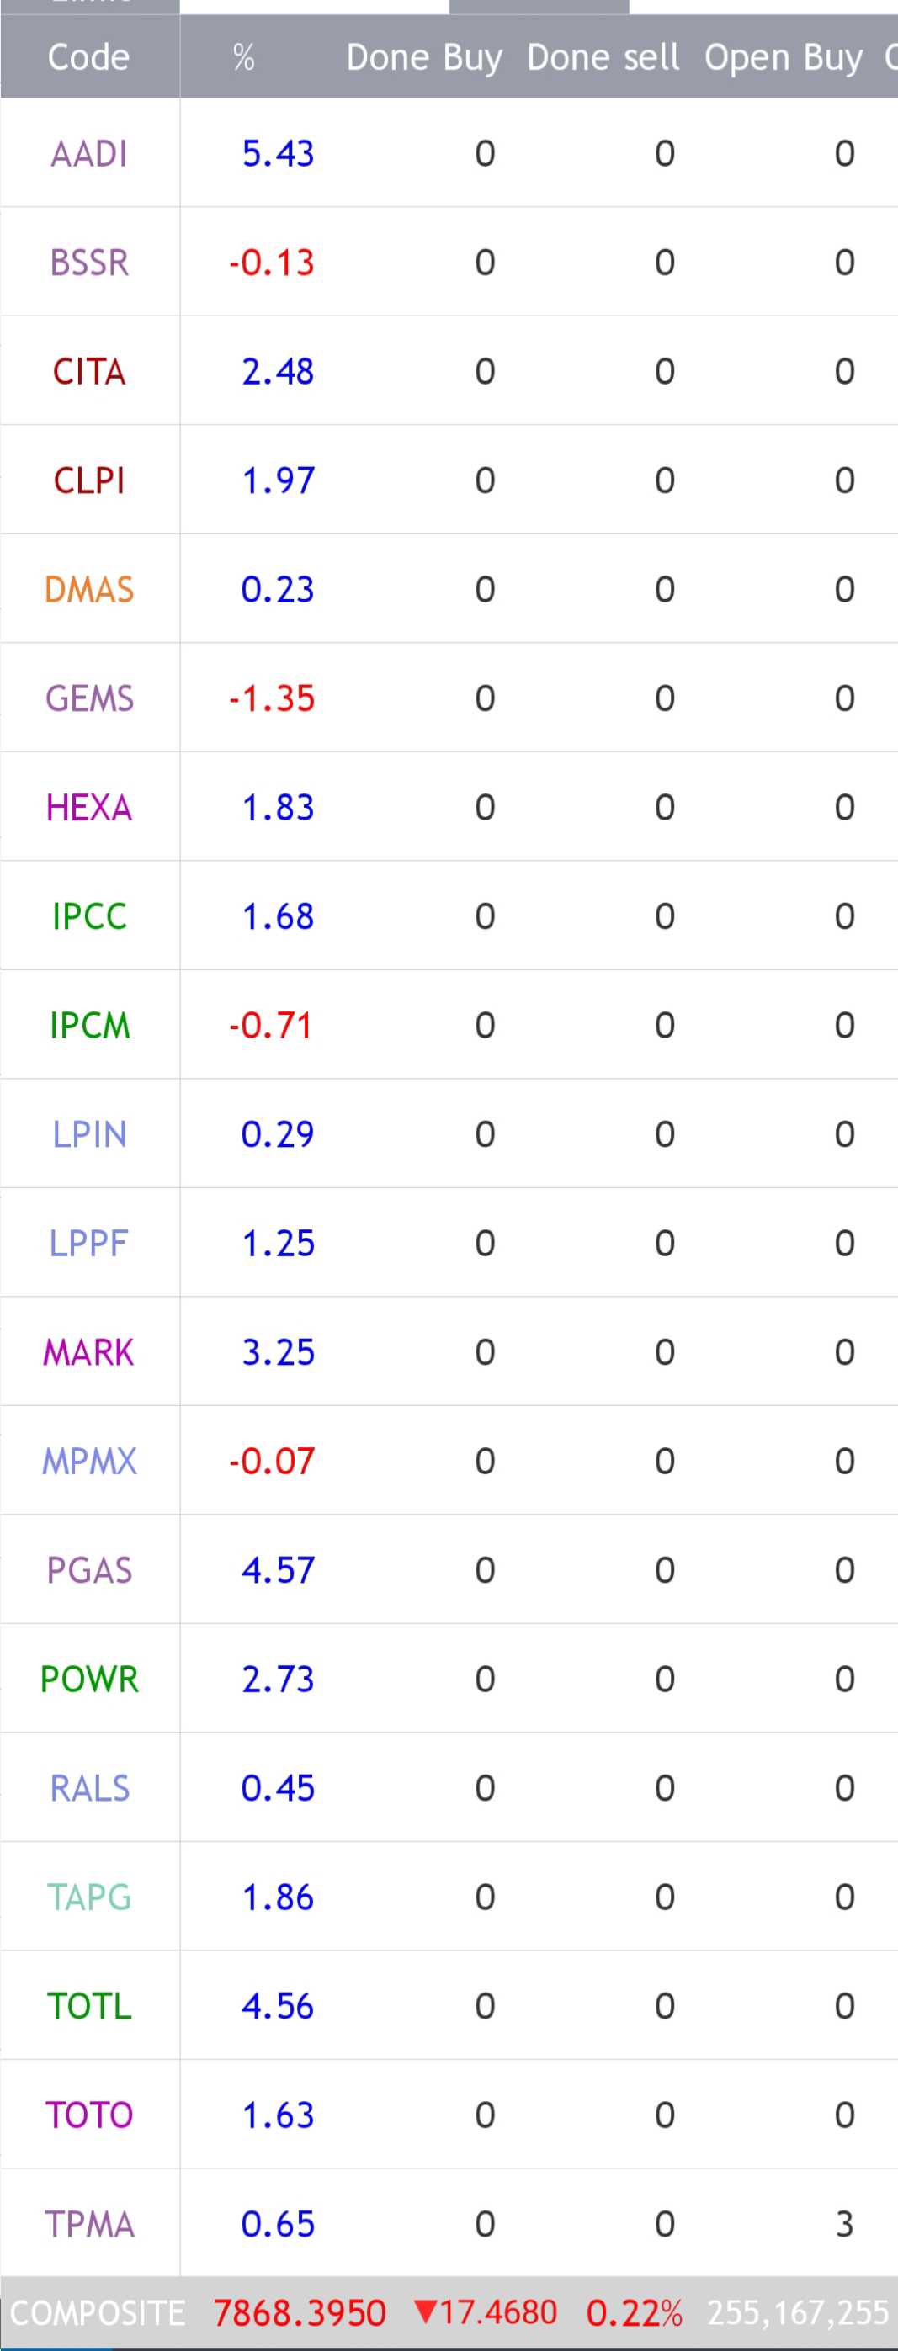Select DMAS in the code column
Viewport: 898px width, 2351px height.
(x=88, y=590)
